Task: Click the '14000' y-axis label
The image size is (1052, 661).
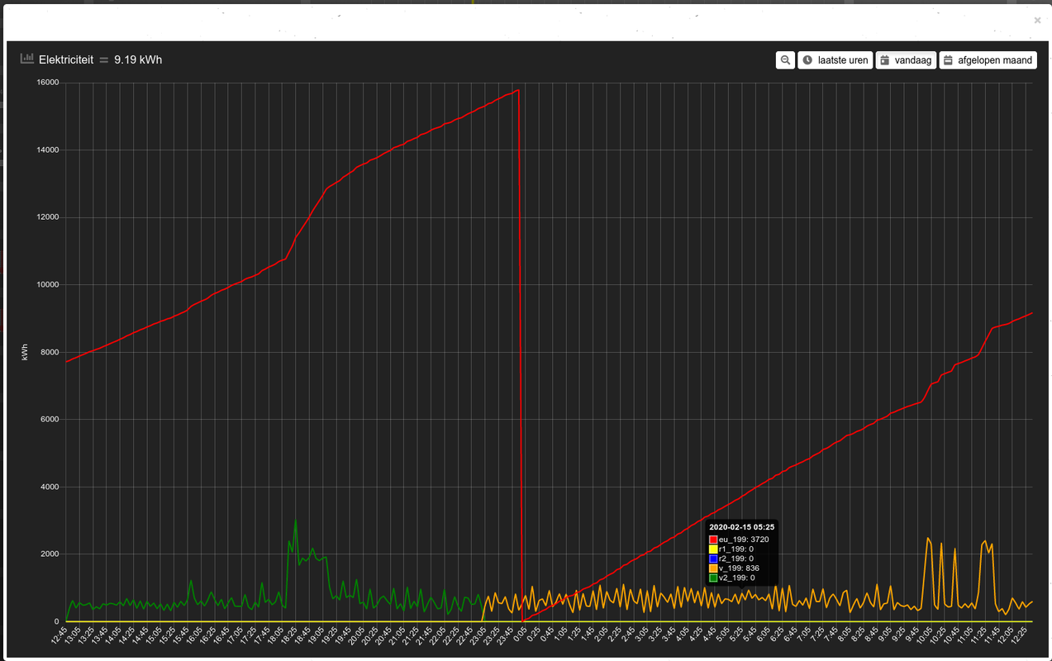Action: (x=47, y=150)
